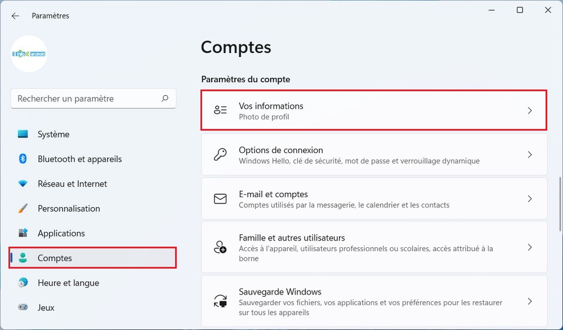Open 'Vos informations' title

[x=271, y=106]
